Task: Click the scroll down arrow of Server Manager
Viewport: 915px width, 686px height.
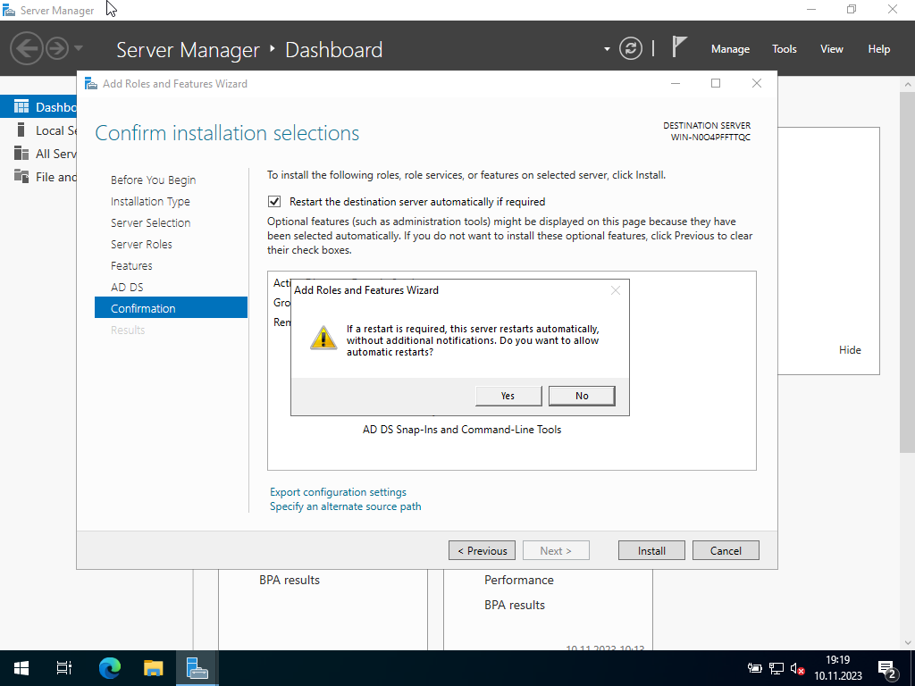Action: pos(908,643)
